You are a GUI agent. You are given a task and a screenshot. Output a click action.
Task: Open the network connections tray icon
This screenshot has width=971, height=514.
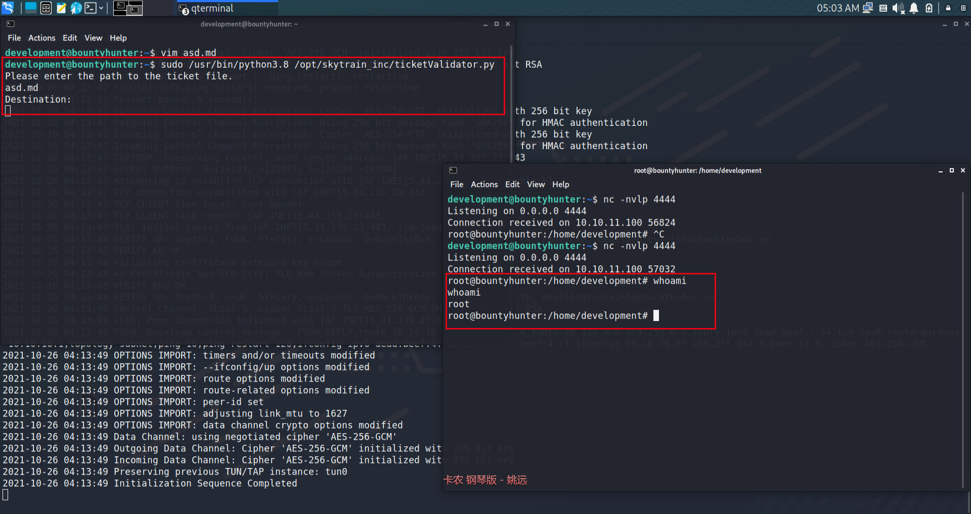click(x=868, y=8)
